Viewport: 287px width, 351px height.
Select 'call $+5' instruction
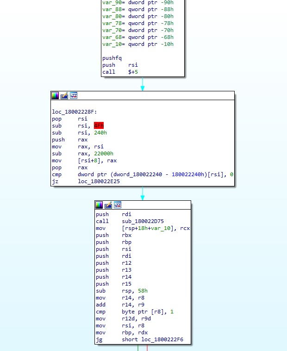click(120, 72)
